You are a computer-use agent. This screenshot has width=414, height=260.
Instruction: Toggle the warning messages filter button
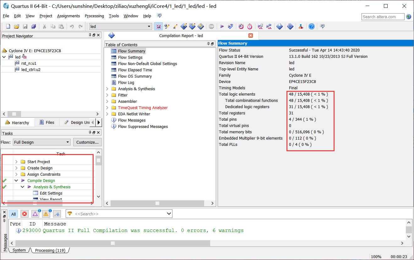tap(46, 214)
